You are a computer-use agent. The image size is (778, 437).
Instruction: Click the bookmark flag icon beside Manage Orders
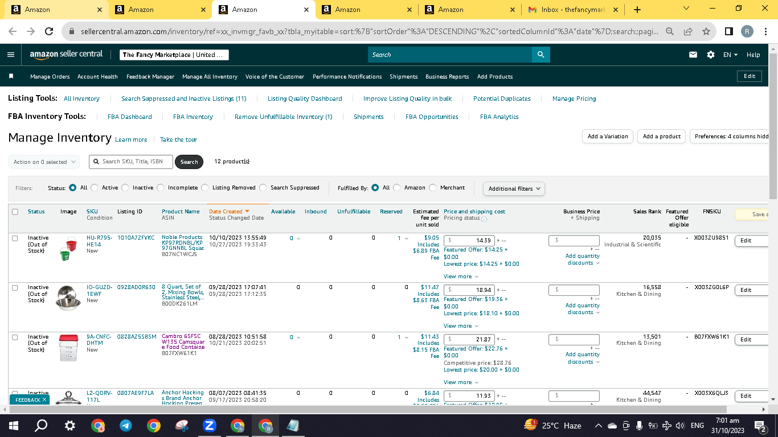click(11, 76)
